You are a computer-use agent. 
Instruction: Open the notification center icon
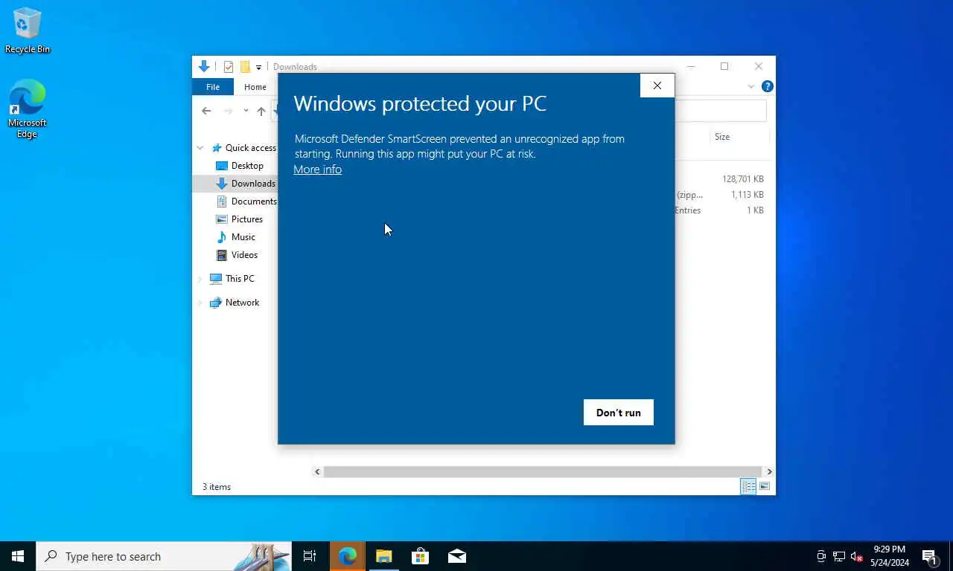pos(929,556)
